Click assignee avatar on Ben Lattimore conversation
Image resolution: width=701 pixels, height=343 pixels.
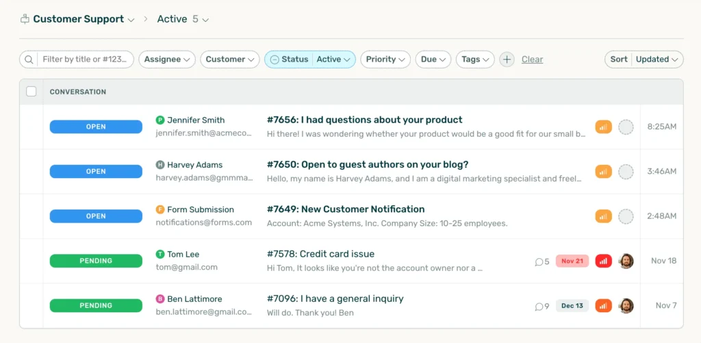coord(626,306)
